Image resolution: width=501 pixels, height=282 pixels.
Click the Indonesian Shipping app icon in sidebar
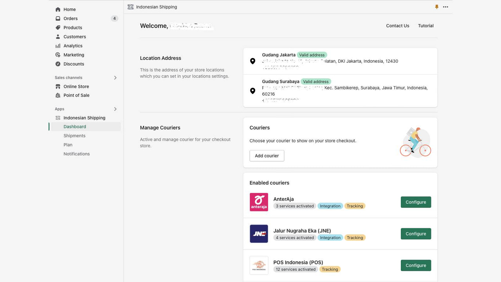[x=58, y=118]
